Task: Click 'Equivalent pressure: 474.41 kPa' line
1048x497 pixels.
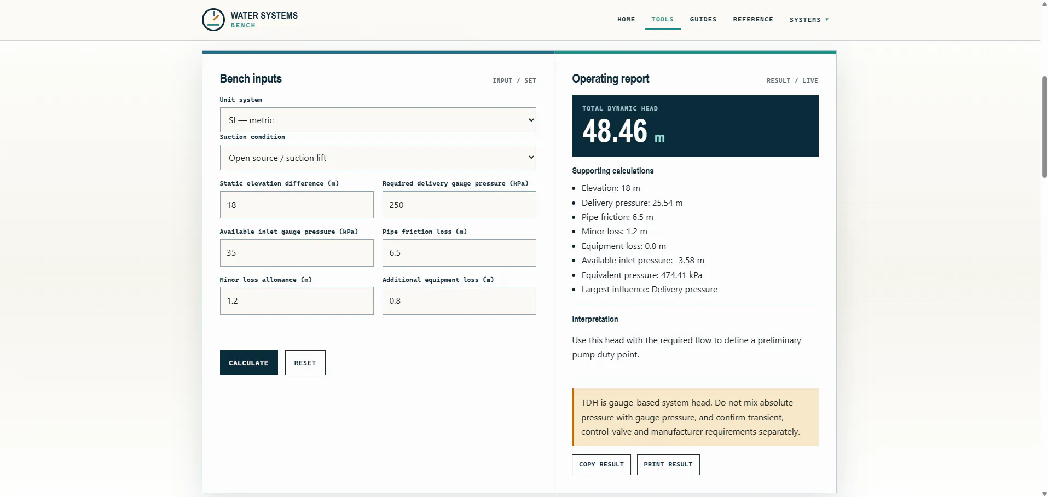Action: pos(642,275)
